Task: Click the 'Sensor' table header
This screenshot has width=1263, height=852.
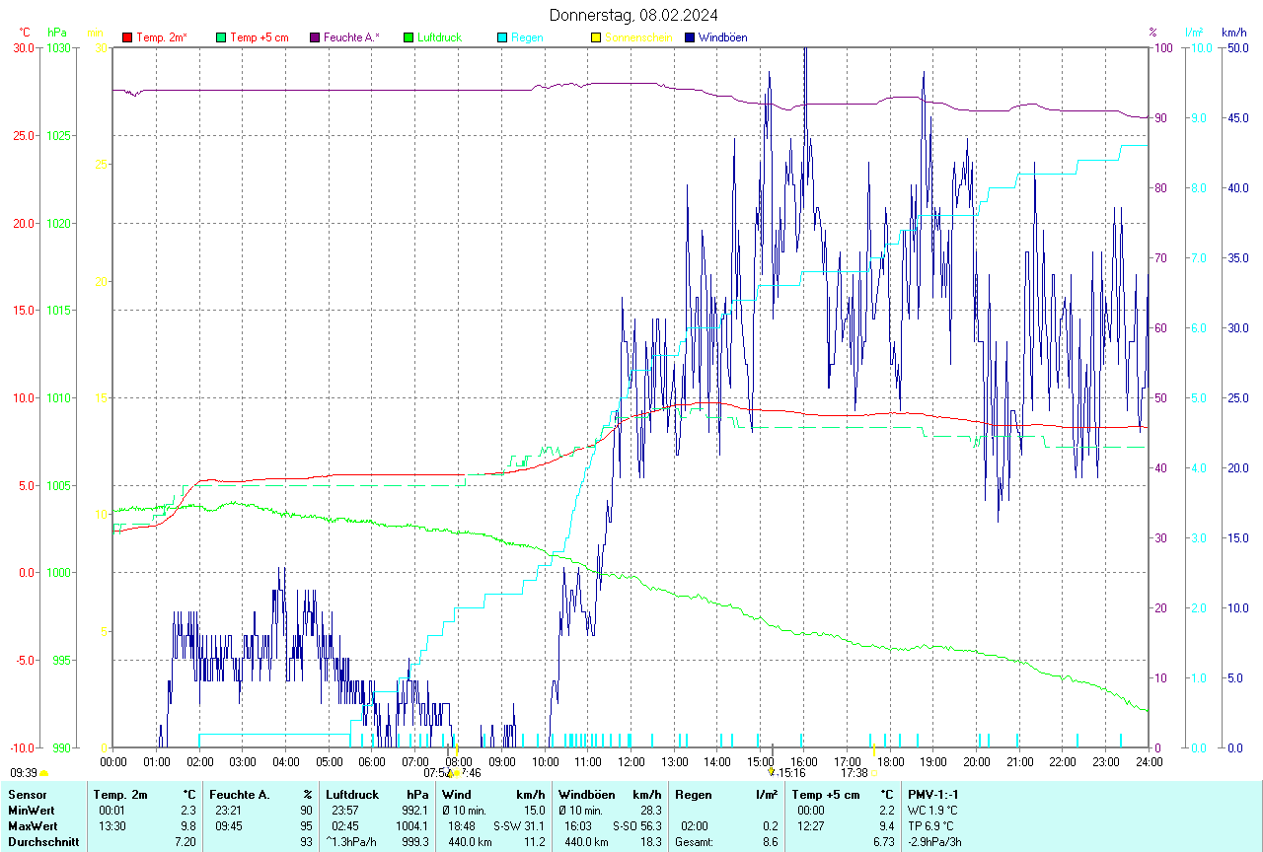Action: 26,795
